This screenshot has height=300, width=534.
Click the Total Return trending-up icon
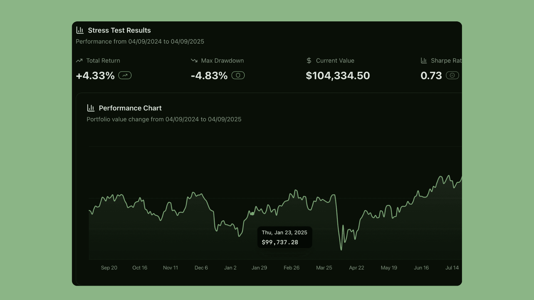[x=79, y=61]
